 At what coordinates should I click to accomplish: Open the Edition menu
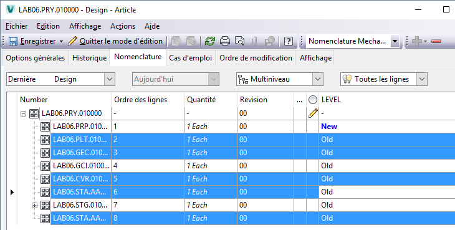(x=48, y=26)
